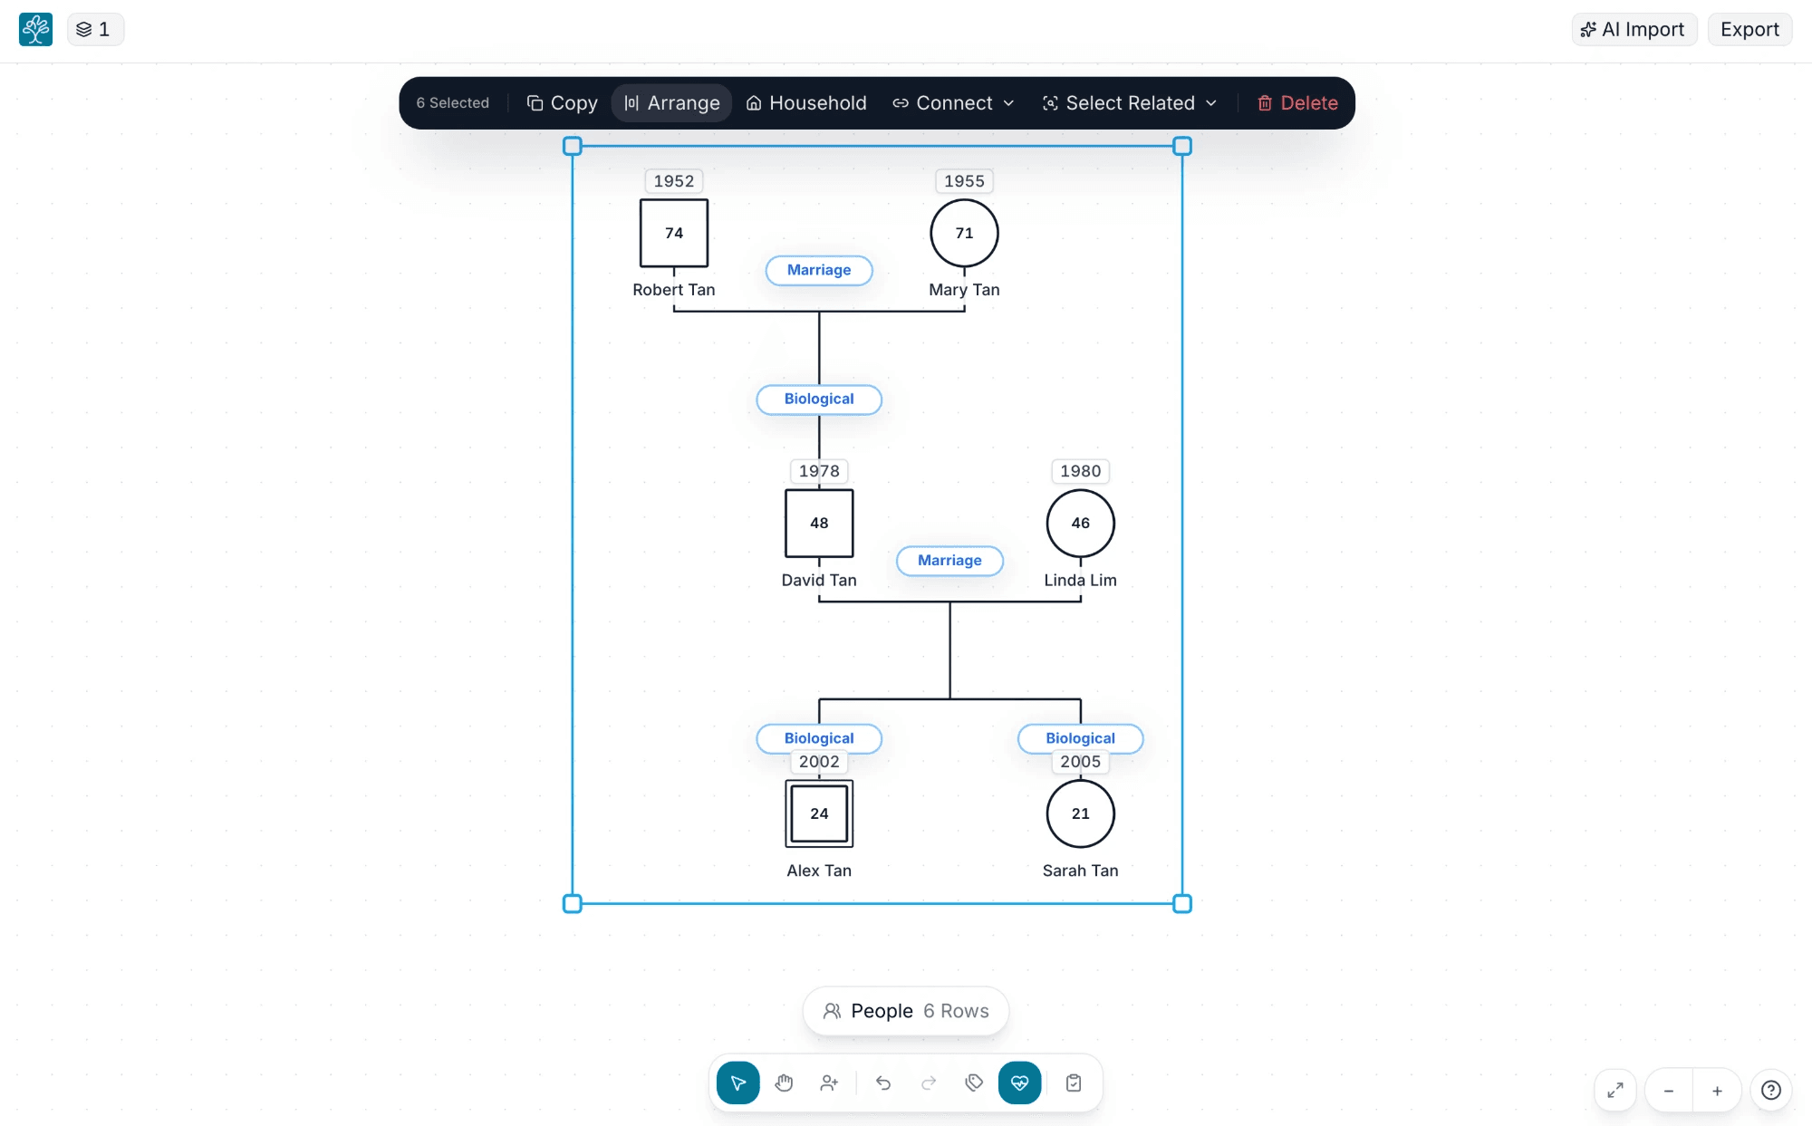The height and width of the screenshot is (1126, 1812).
Task: Zoom out with the minus button
Action: [1669, 1091]
